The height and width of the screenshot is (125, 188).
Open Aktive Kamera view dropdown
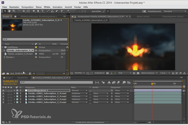click(x=149, y=73)
